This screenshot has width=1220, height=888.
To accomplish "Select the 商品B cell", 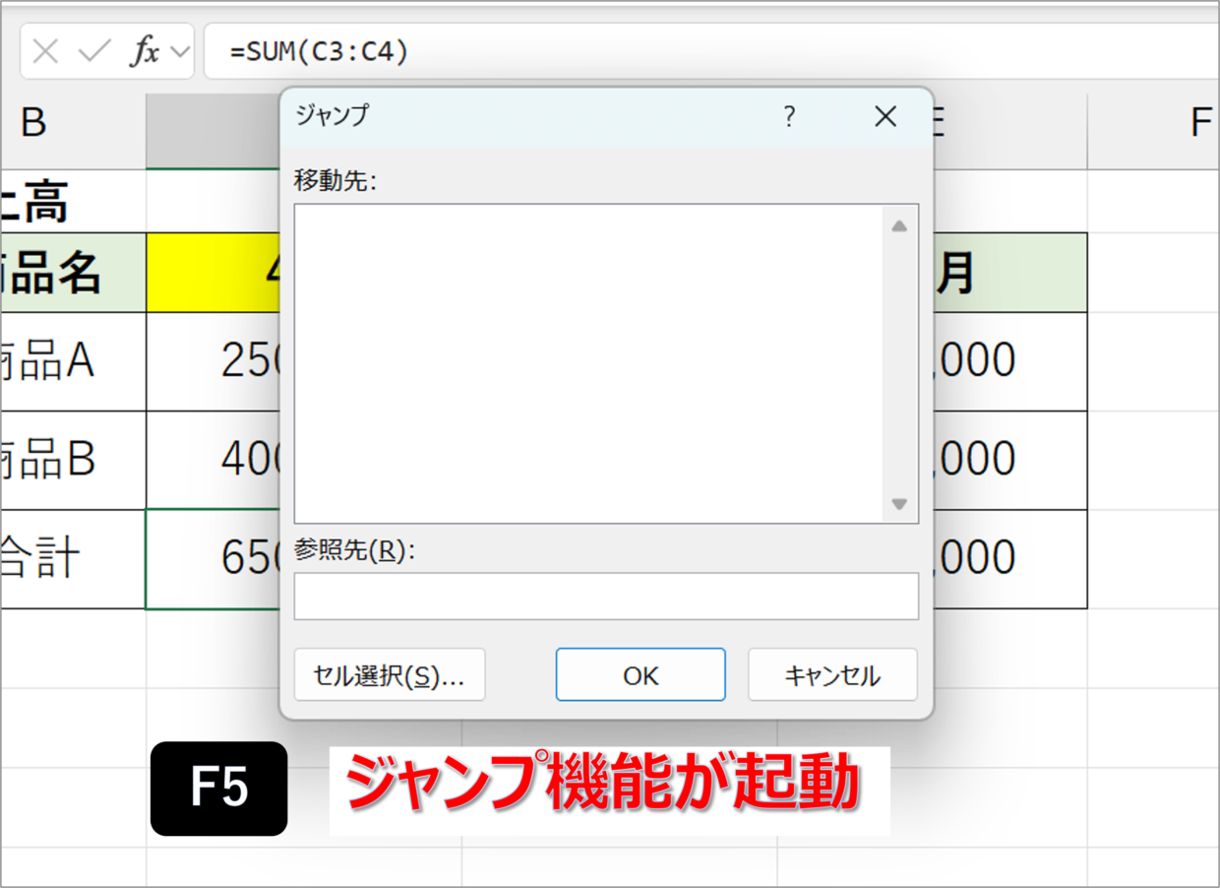I will [x=73, y=460].
